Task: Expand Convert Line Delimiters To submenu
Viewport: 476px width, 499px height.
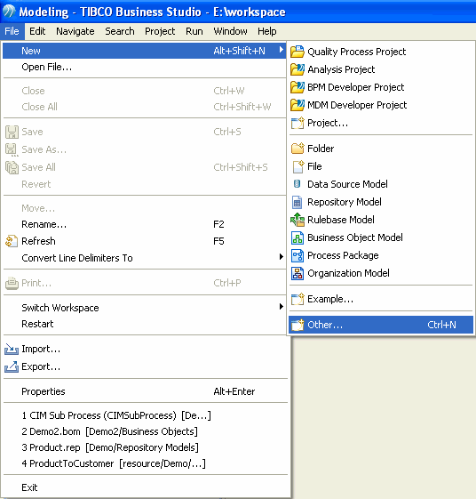Action: pyautogui.click(x=282, y=256)
